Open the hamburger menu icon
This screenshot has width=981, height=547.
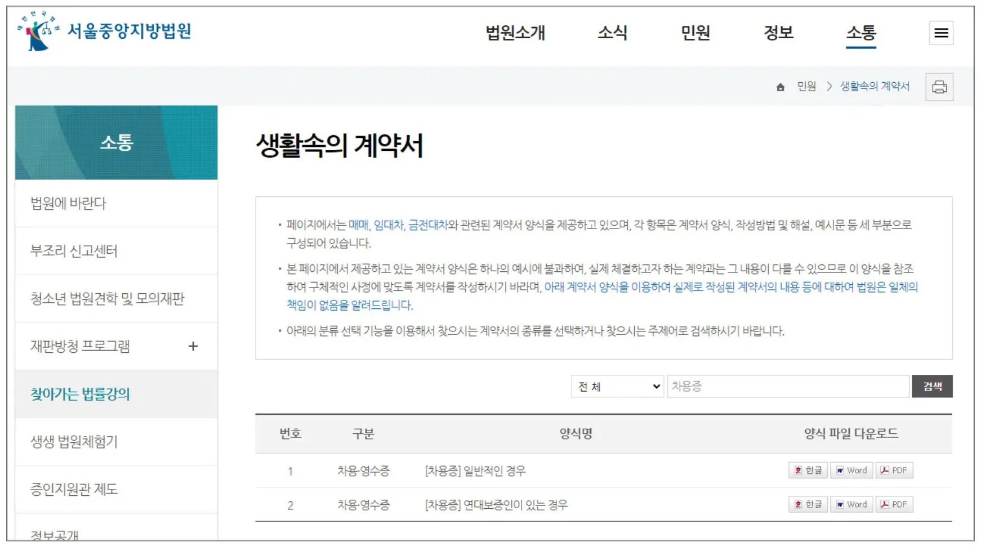[x=940, y=33]
